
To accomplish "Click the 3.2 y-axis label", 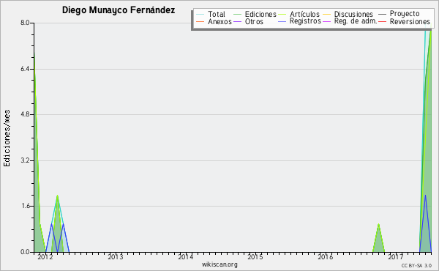I will [x=25, y=160].
